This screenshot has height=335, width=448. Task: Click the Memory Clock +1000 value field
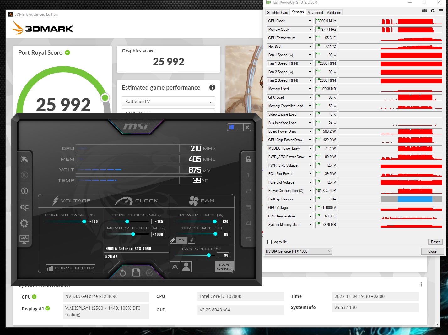pos(158,234)
